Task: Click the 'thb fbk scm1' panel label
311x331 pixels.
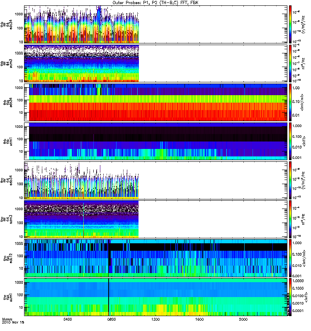Action: [8, 142]
